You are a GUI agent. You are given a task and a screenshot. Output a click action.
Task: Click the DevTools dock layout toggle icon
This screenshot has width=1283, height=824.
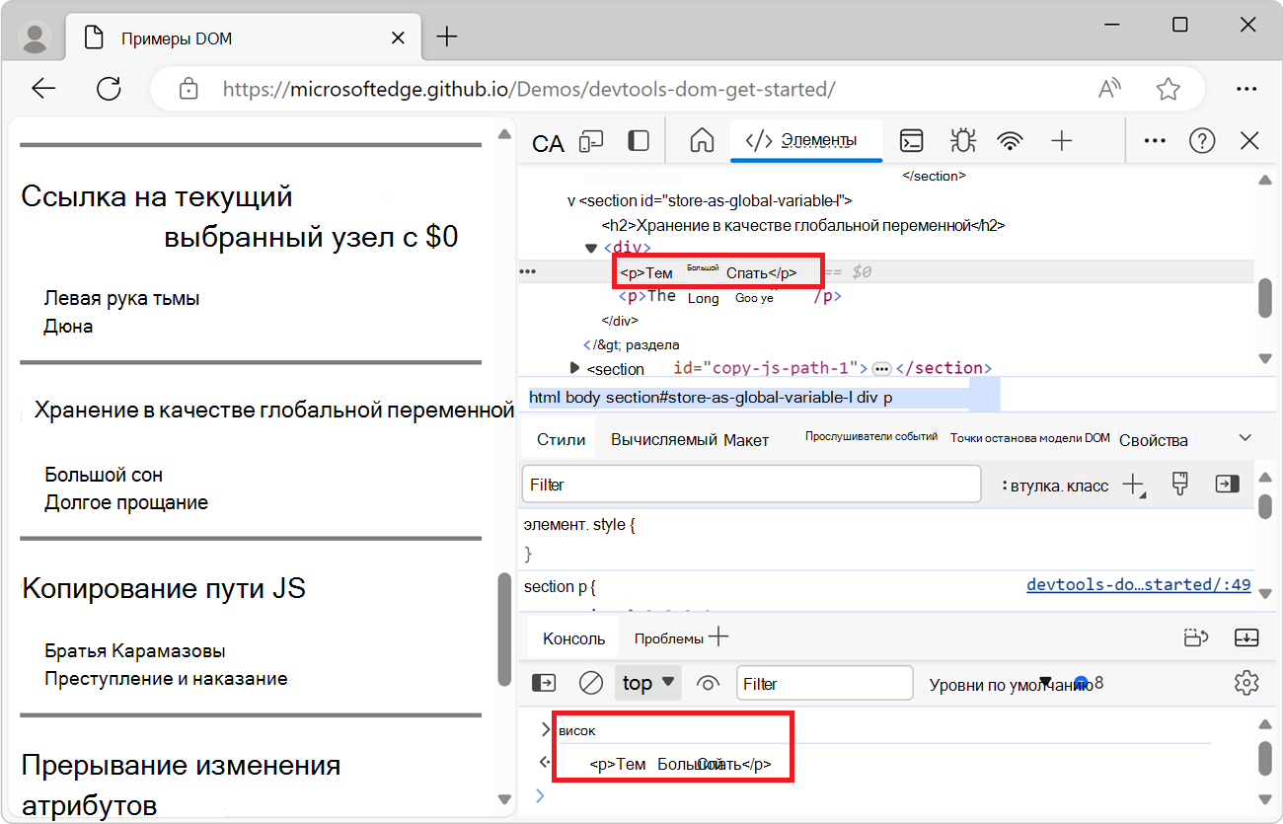click(x=639, y=140)
